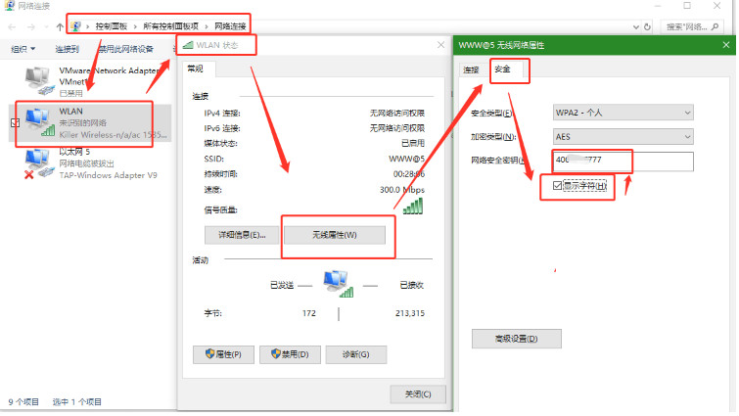This screenshot has height=416, width=739.
Task: Click the signal strength bars icon
Action: [413, 207]
